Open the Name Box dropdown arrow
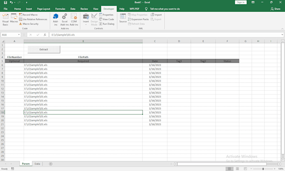The width and height of the screenshot is (285, 171). point(19,35)
